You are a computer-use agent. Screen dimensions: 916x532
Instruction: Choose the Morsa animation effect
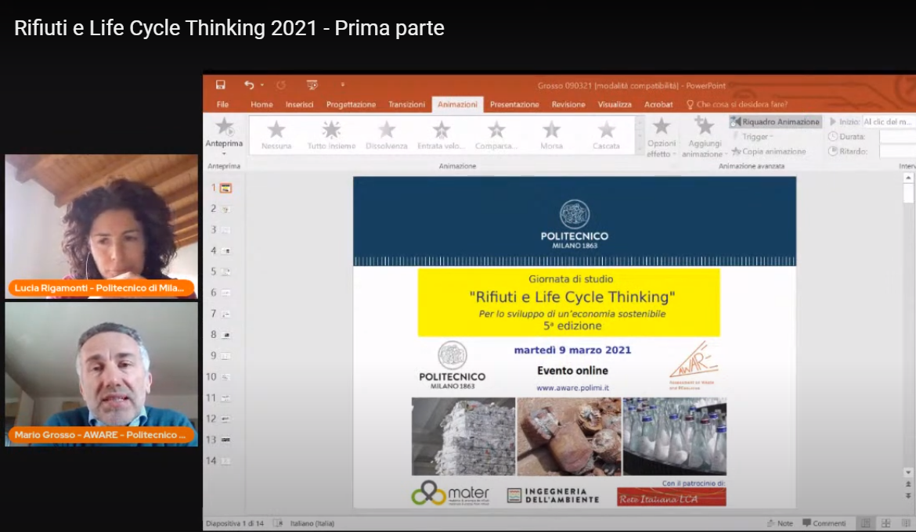pyautogui.click(x=551, y=135)
